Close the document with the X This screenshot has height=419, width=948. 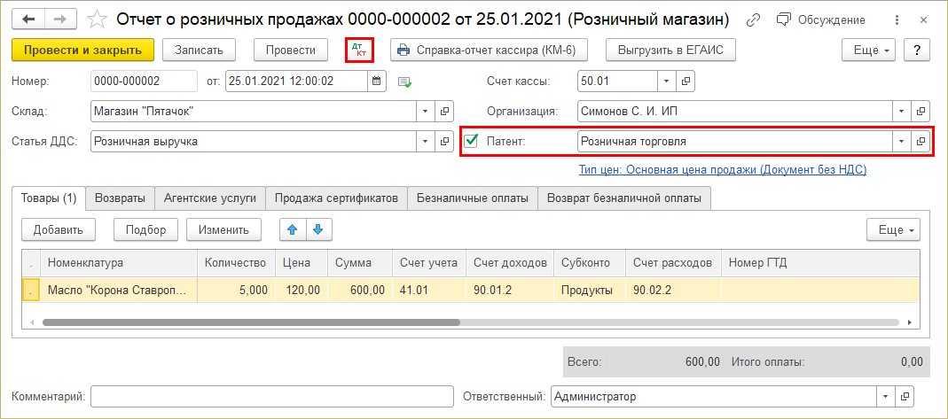tap(923, 19)
